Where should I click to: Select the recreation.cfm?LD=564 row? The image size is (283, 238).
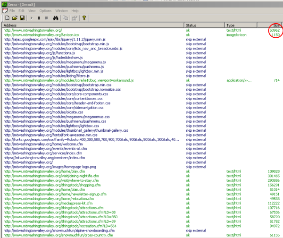click(141, 226)
